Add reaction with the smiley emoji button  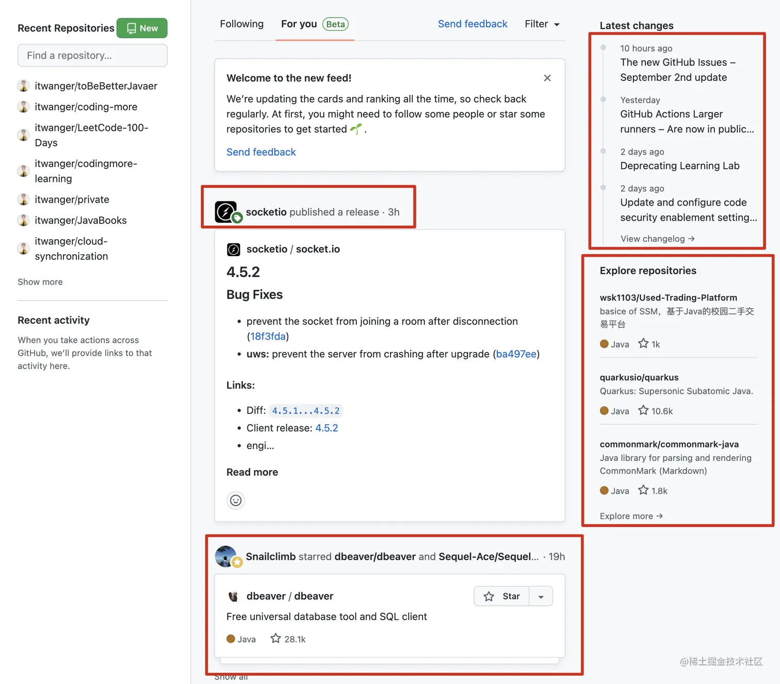pos(236,501)
